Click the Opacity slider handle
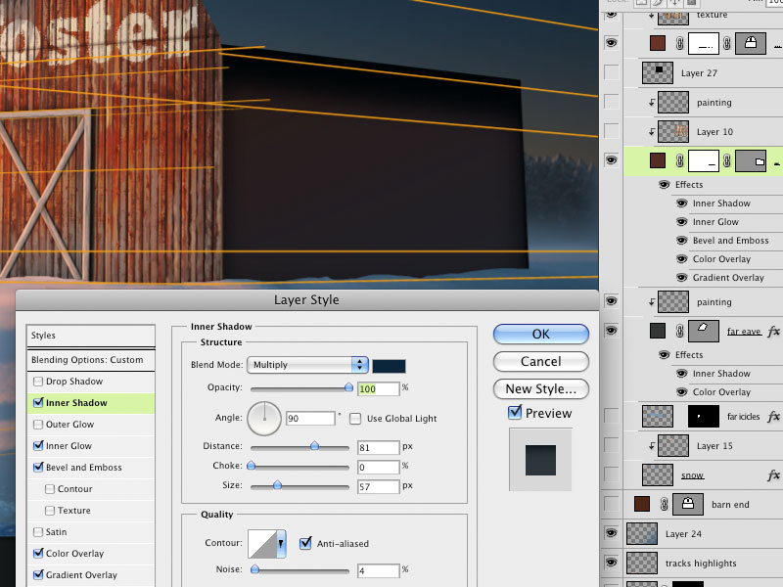The height and width of the screenshot is (587, 783). [x=349, y=387]
